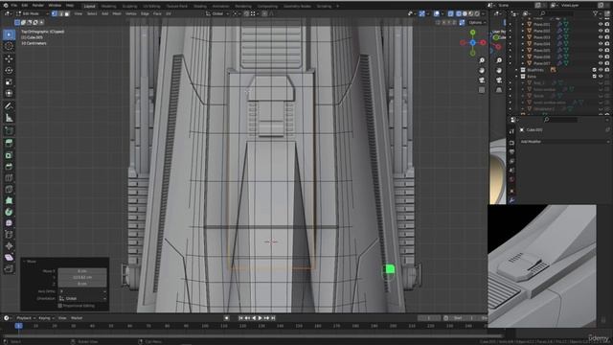Select the Inset Faces tool

[9, 155]
